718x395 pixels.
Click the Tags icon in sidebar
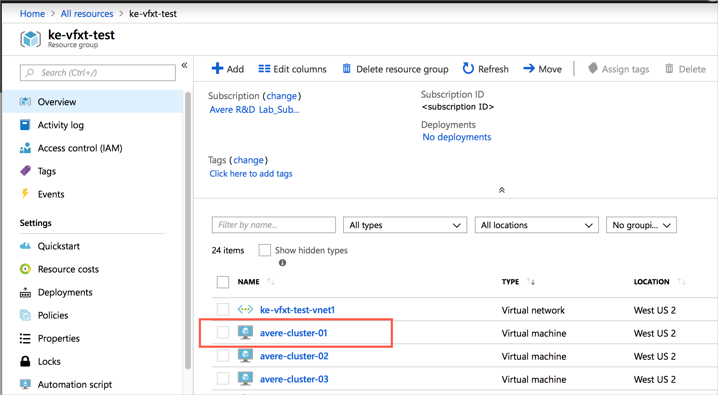point(26,171)
